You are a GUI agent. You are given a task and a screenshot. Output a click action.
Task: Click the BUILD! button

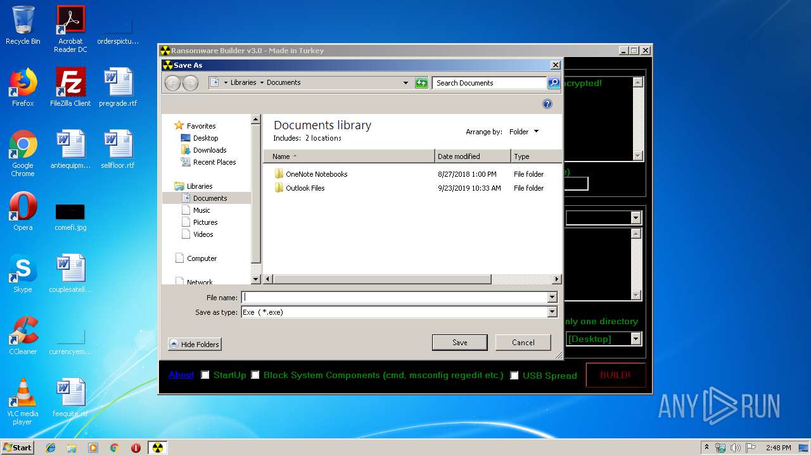point(616,375)
